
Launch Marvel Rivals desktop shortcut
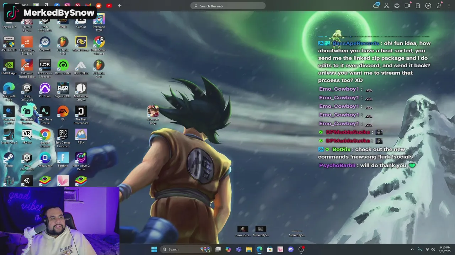81,44
